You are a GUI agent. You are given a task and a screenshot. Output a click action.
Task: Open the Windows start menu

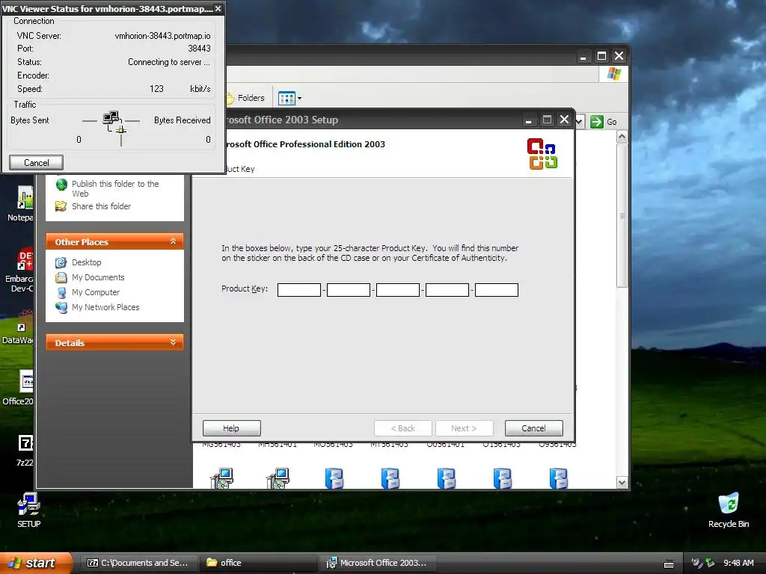coord(36,563)
